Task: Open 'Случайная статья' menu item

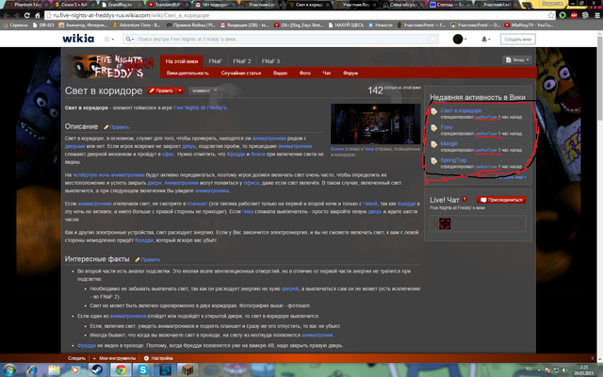Action: [x=241, y=73]
